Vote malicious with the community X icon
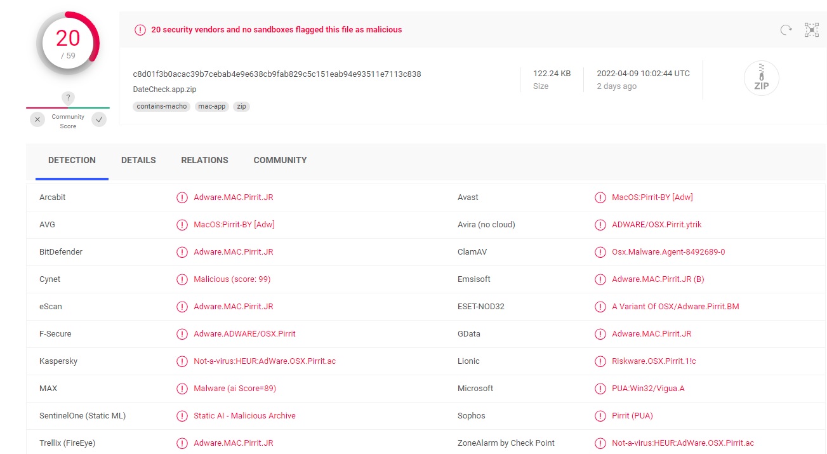Viewport: 827px width, 454px height. [x=37, y=119]
